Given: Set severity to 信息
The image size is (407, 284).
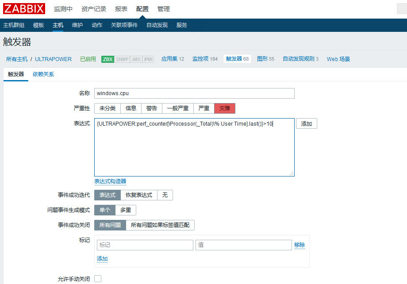Looking at the screenshot, I should point(131,108).
